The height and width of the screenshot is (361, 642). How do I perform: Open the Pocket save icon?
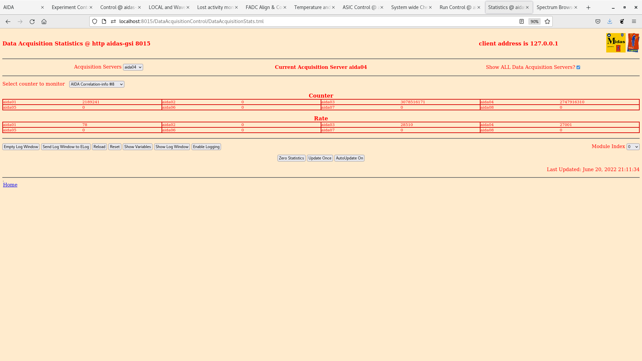point(598,21)
